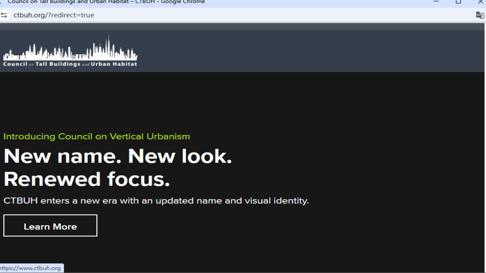Click the window title showing the CTBUH page name

pyautogui.click(x=107, y=1)
